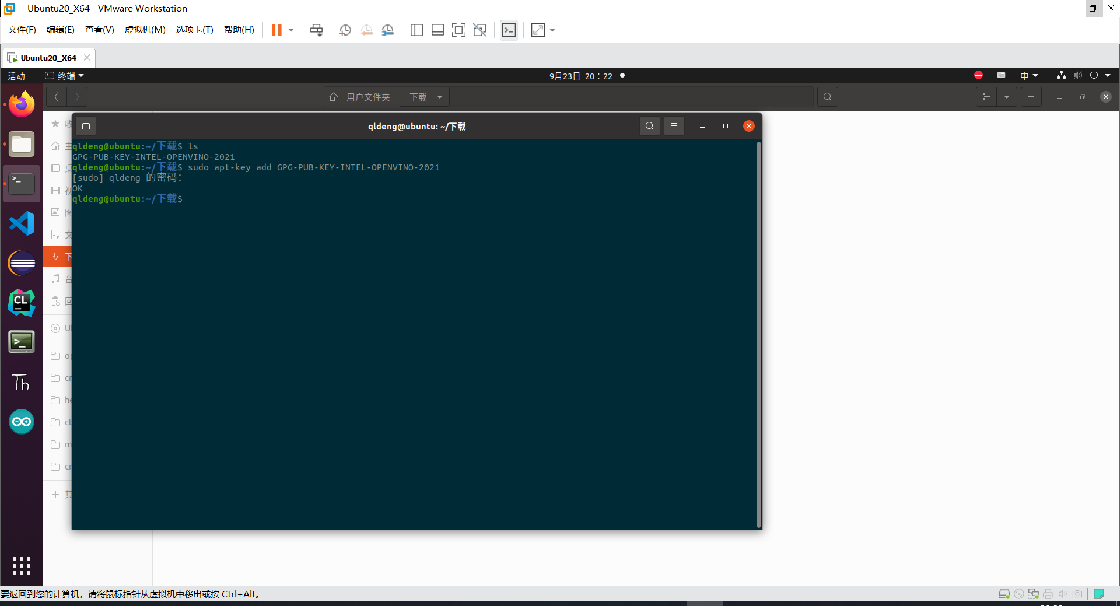Toggle the VMware library sidebar panel
1120x606 pixels.
416,30
